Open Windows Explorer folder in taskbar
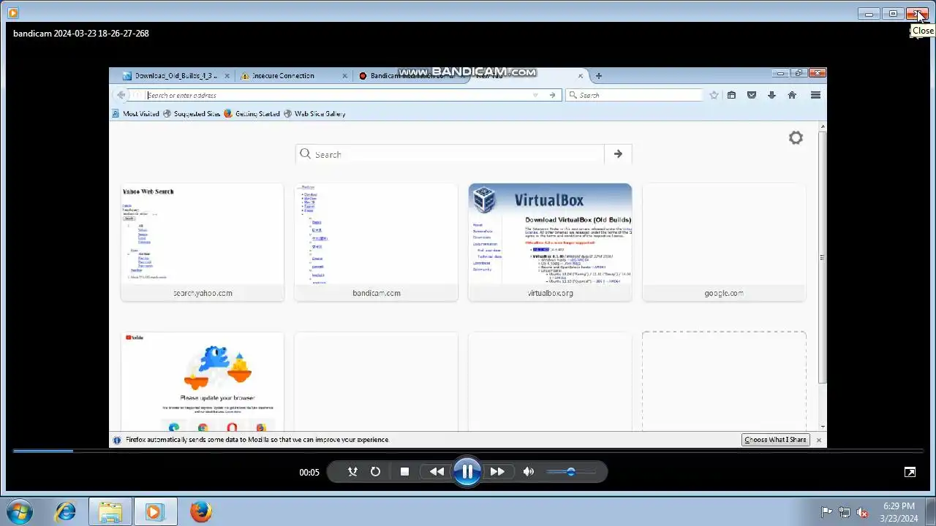The image size is (936, 526). click(110, 511)
